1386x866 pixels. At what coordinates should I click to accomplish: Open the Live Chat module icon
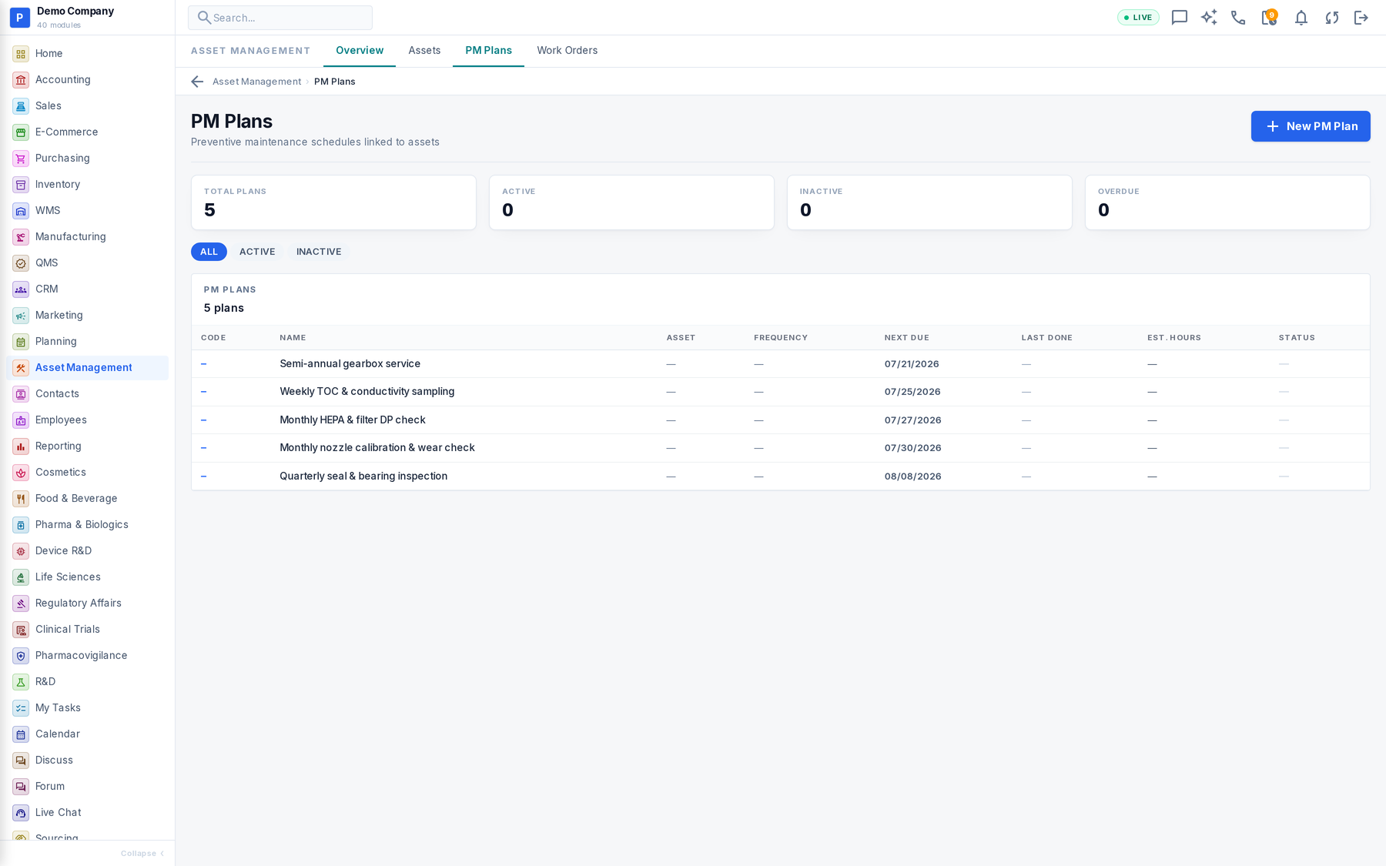[21, 813]
